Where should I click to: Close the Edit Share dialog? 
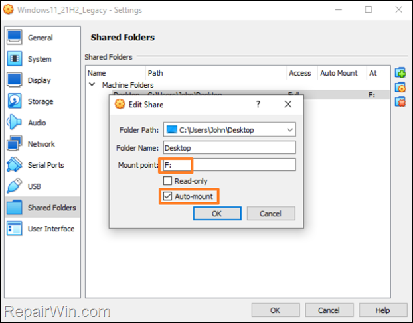tap(288, 104)
